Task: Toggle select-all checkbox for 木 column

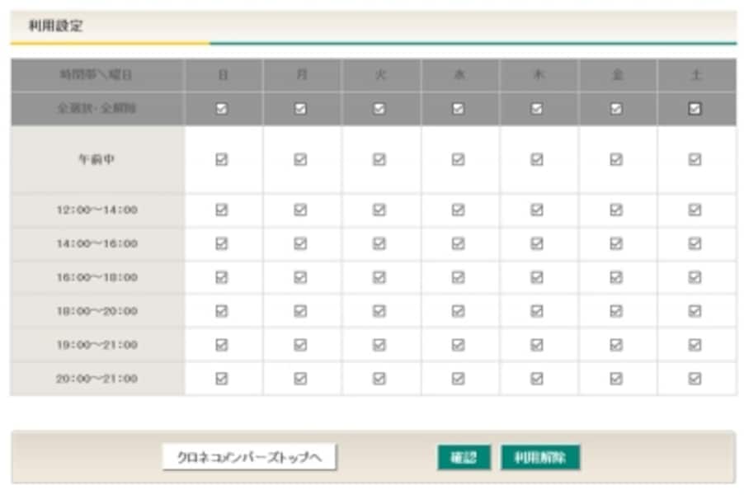Action: coord(537,109)
